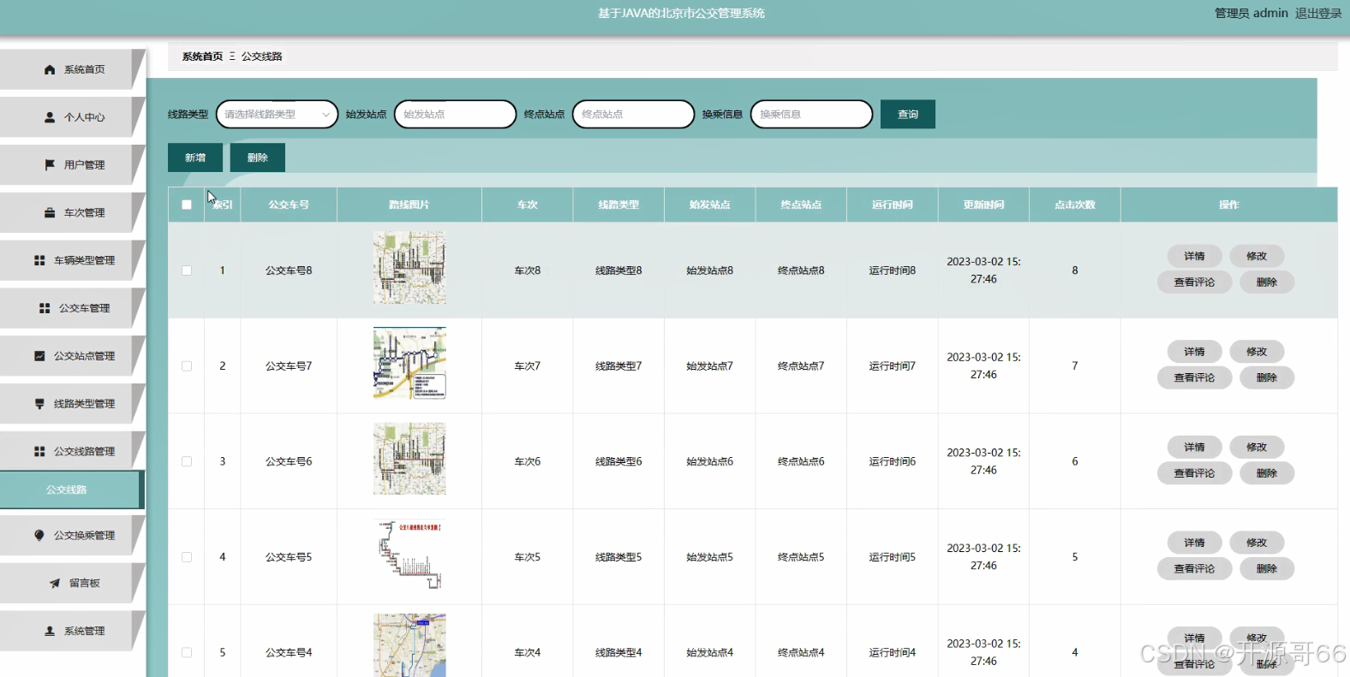
Task: Click the 换乘信息 input field
Action: click(811, 114)
